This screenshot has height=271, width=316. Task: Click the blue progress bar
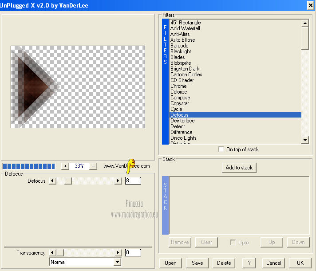coord(29,166)
